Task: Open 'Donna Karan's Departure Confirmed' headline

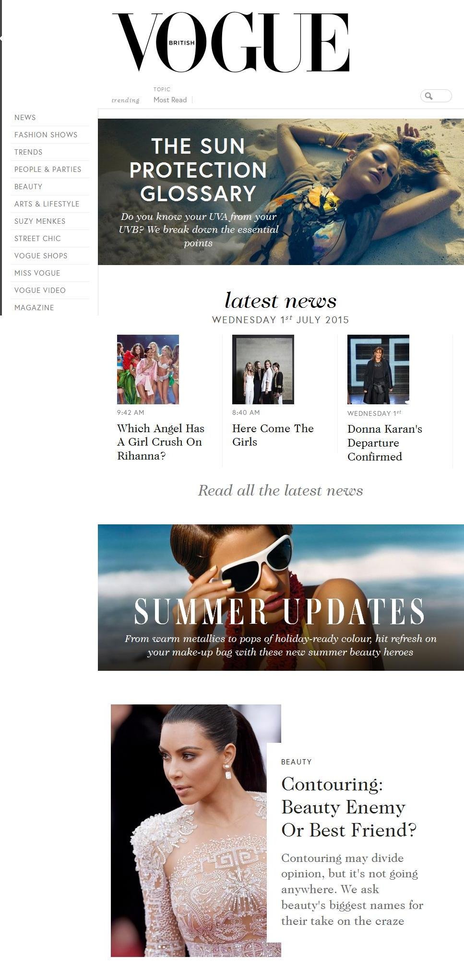Action: pos(385,443)
